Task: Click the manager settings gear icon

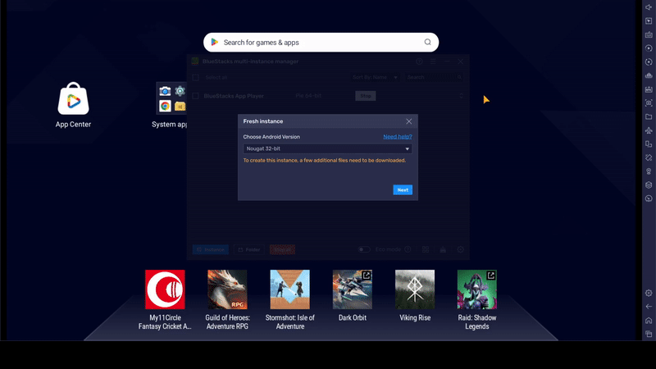Action: (x=460, y=250)
